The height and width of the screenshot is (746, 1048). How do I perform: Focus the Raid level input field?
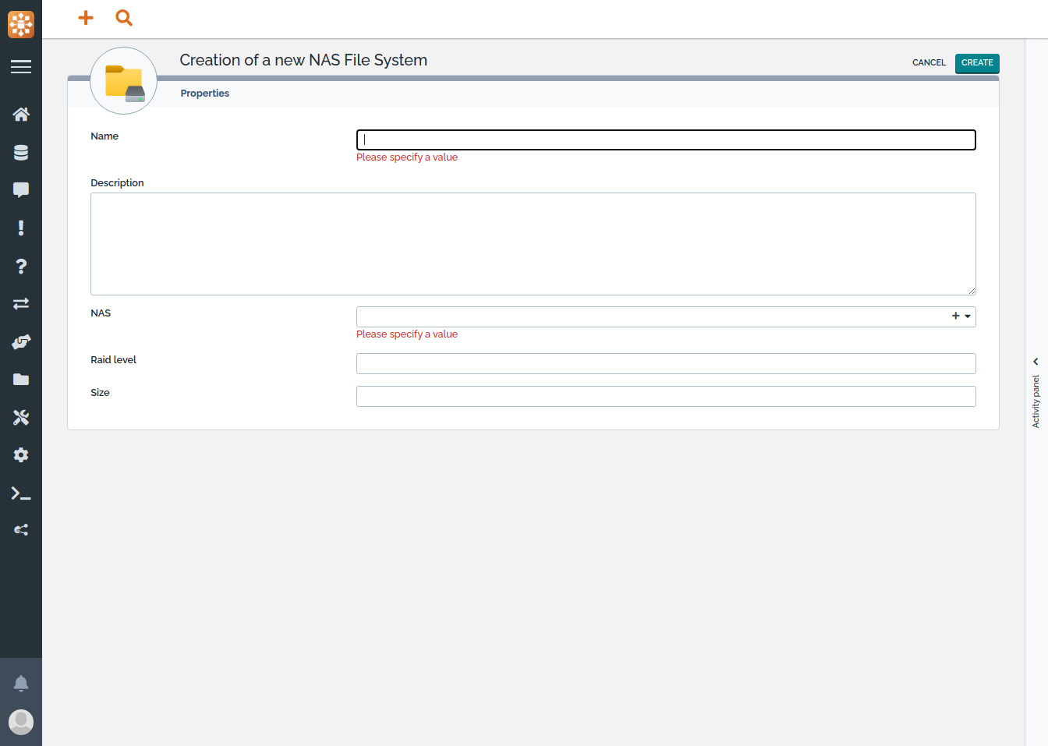[666, 363]
